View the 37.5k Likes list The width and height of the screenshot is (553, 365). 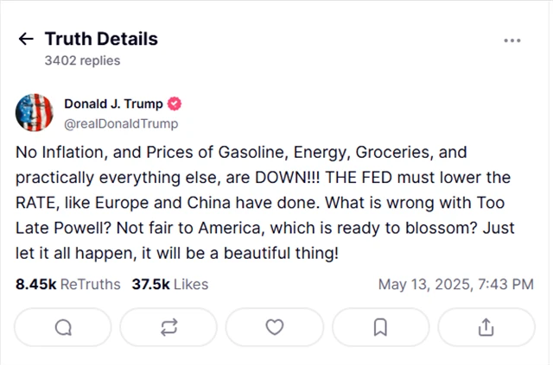click(x=169, y=284)
